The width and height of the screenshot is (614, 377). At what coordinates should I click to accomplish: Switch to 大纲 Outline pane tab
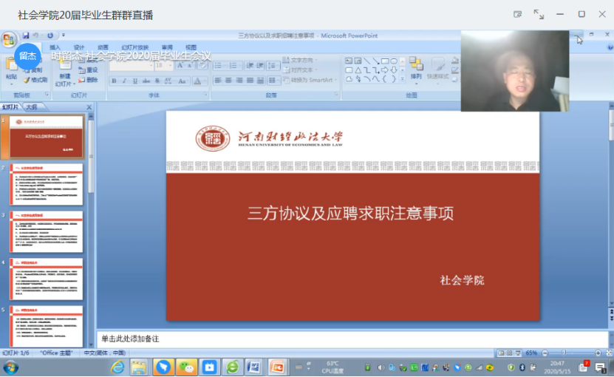(32, 107)
